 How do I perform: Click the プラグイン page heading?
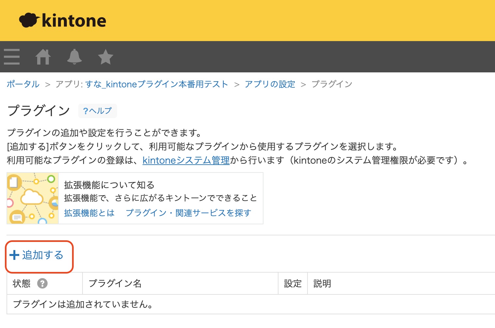click(x=39, y=111)
